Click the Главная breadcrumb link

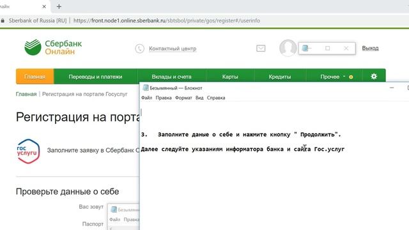tap(26, 94)
